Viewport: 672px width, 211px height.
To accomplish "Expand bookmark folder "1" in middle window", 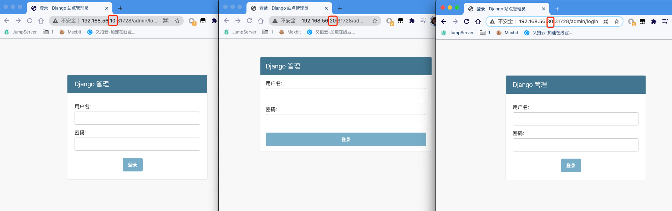I will [268, 32].
